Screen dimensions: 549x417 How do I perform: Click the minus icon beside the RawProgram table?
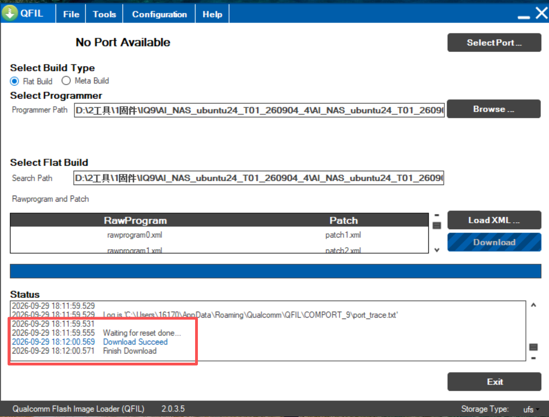437,215
